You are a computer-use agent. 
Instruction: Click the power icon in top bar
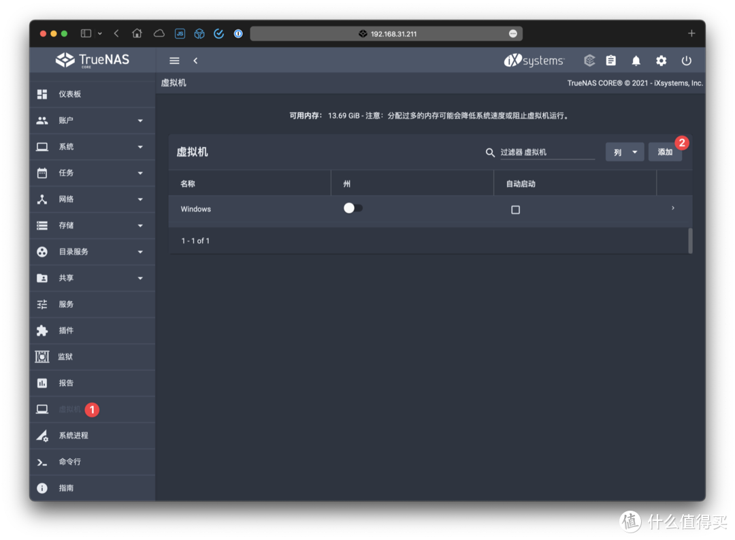coord(686,61)
